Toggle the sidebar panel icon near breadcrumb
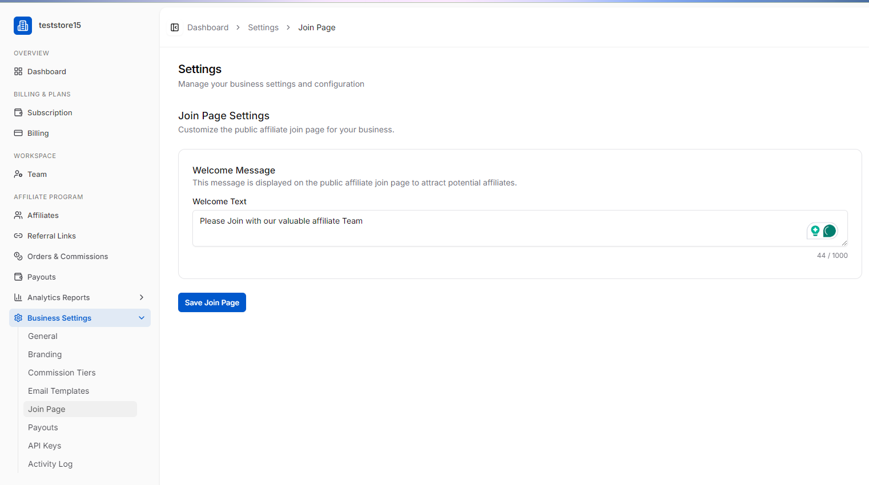869x485 pixels. [x=175, y=27]
